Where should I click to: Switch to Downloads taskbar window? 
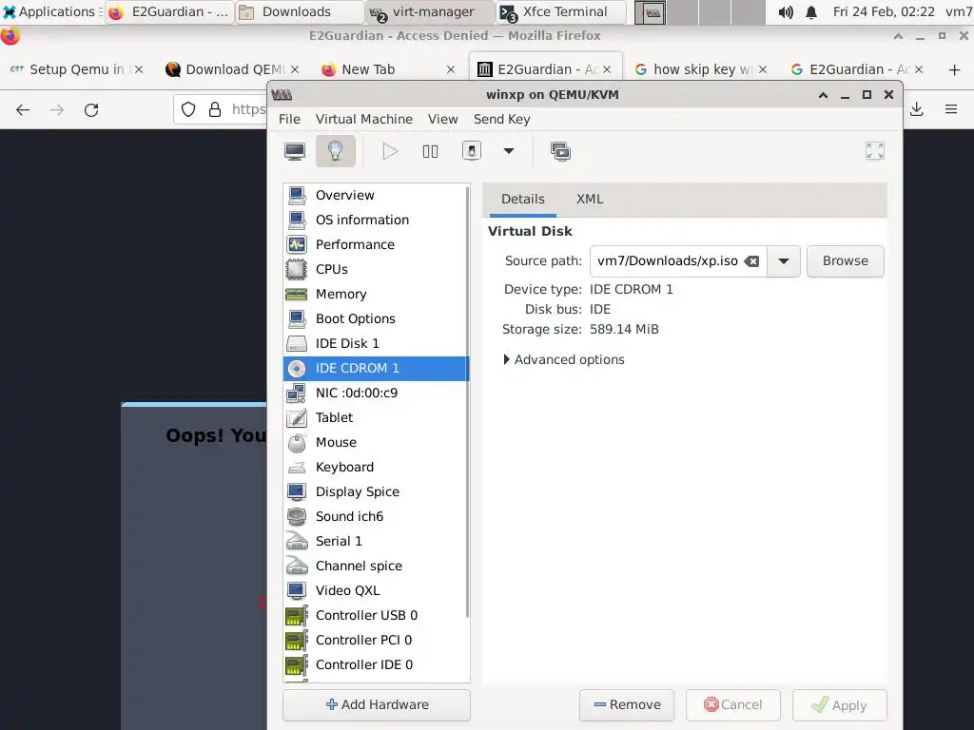(x=299, y=11)
